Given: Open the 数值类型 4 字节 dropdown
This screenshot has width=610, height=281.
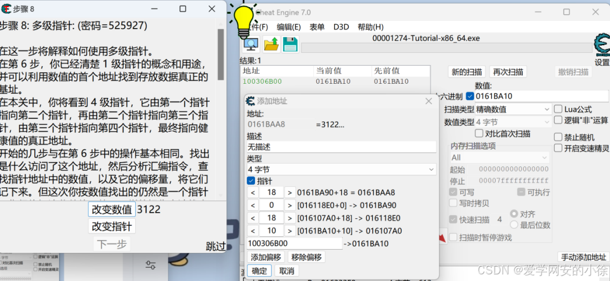Looking at the screenshot, I should [x=513, y=122].
